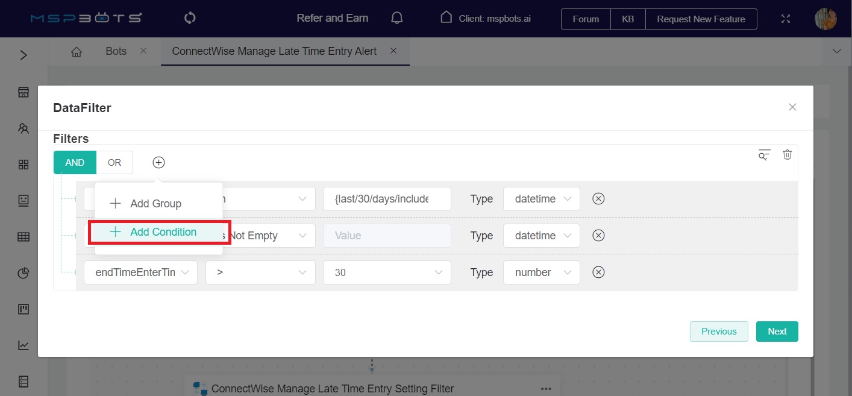Viewport: 852px width, 396px height.
Task: Click the sync refresh icon in header
Action: [190, 18]
